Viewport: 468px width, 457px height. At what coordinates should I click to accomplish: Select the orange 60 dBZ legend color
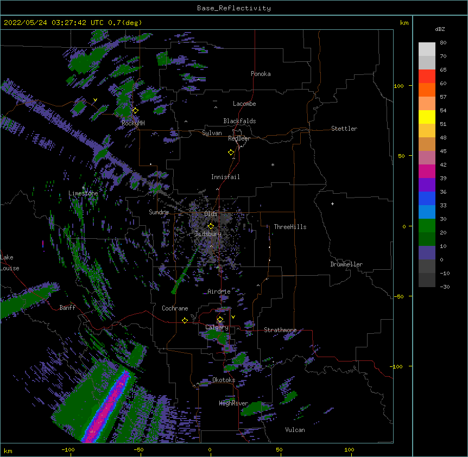point(427,90)
